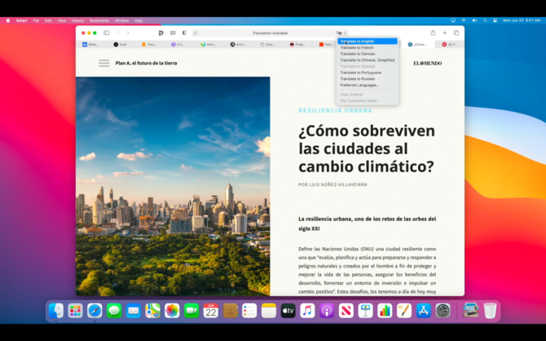Open Control Center icon in menu bar
This screenshot has height=341, width=546.
[x=495, y=20]
